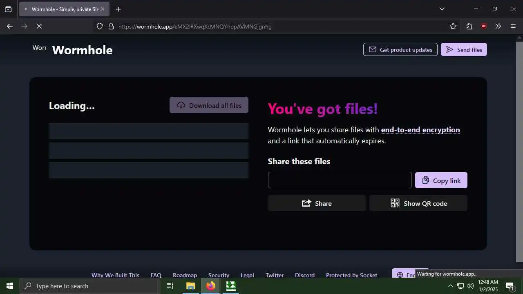The image size is (523, 294).
Task: Click the Wormhole logo title
Action: click(82, 50)
